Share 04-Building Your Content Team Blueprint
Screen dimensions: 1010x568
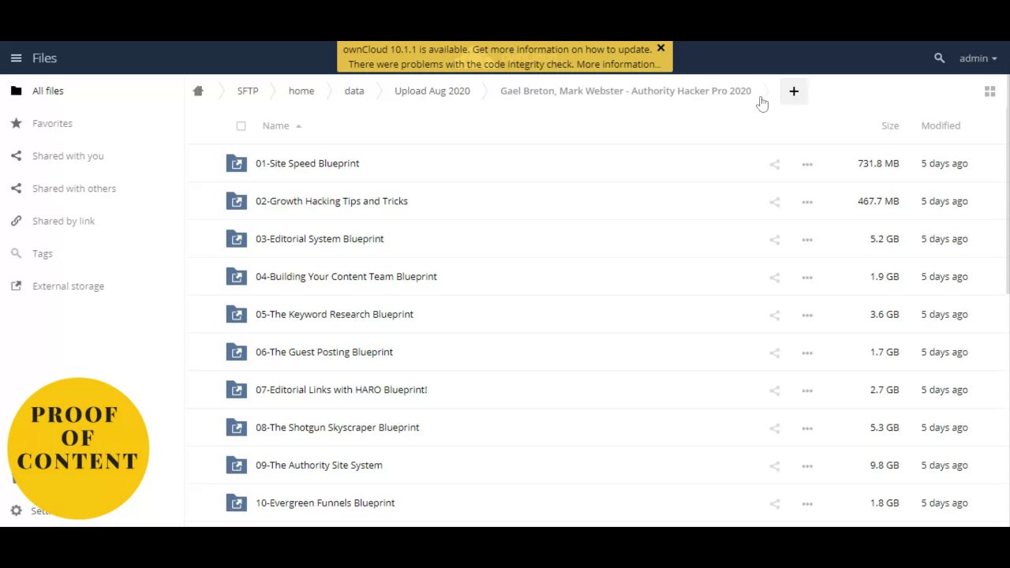click(x=775, y=277)
